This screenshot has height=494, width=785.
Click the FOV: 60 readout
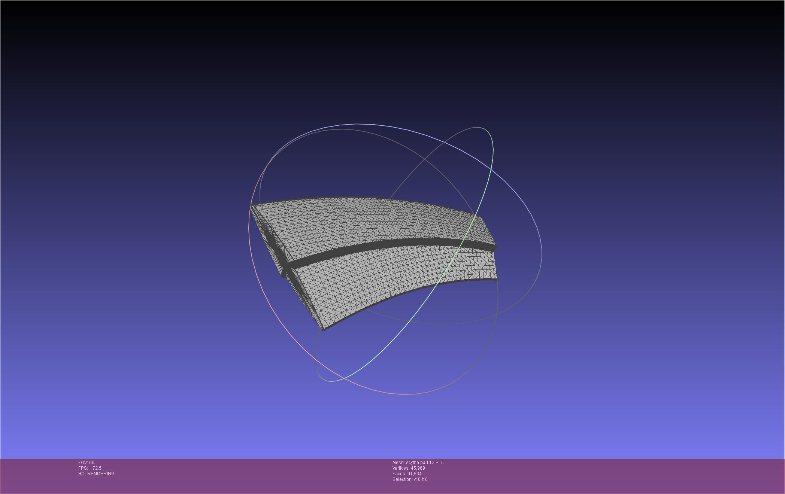[86, 463]
